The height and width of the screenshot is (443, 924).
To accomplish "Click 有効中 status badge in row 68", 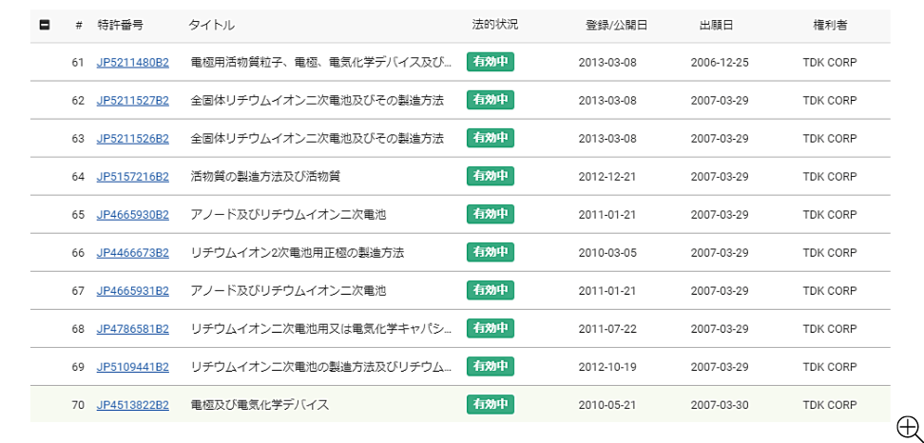I will (491, 328).
